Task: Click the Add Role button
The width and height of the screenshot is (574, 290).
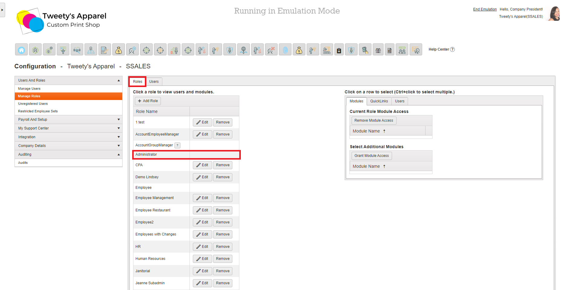Action: [x=148, y=101]
